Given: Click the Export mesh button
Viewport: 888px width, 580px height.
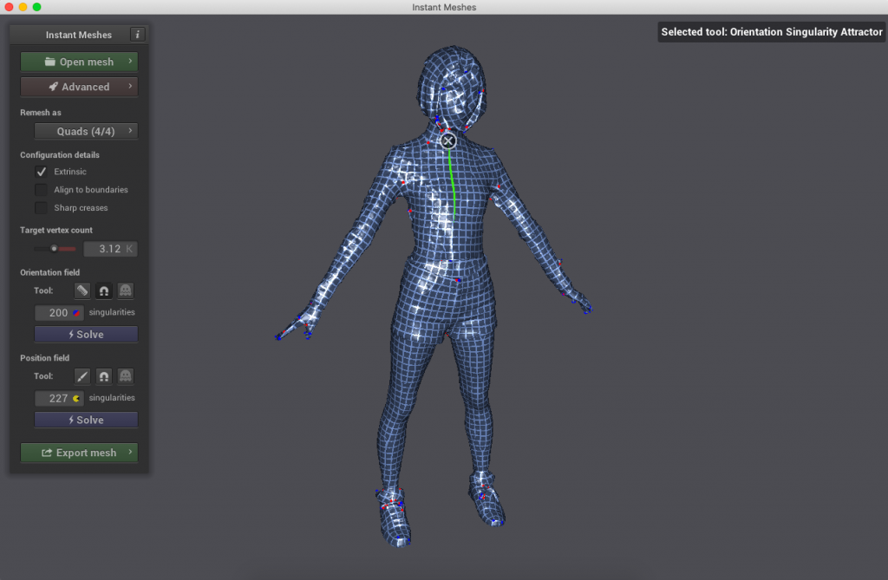Looking at the screenshot, I should (78, 452).
